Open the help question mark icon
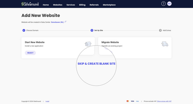This screenshot has width=193, height=104. (x=164, y=4)
